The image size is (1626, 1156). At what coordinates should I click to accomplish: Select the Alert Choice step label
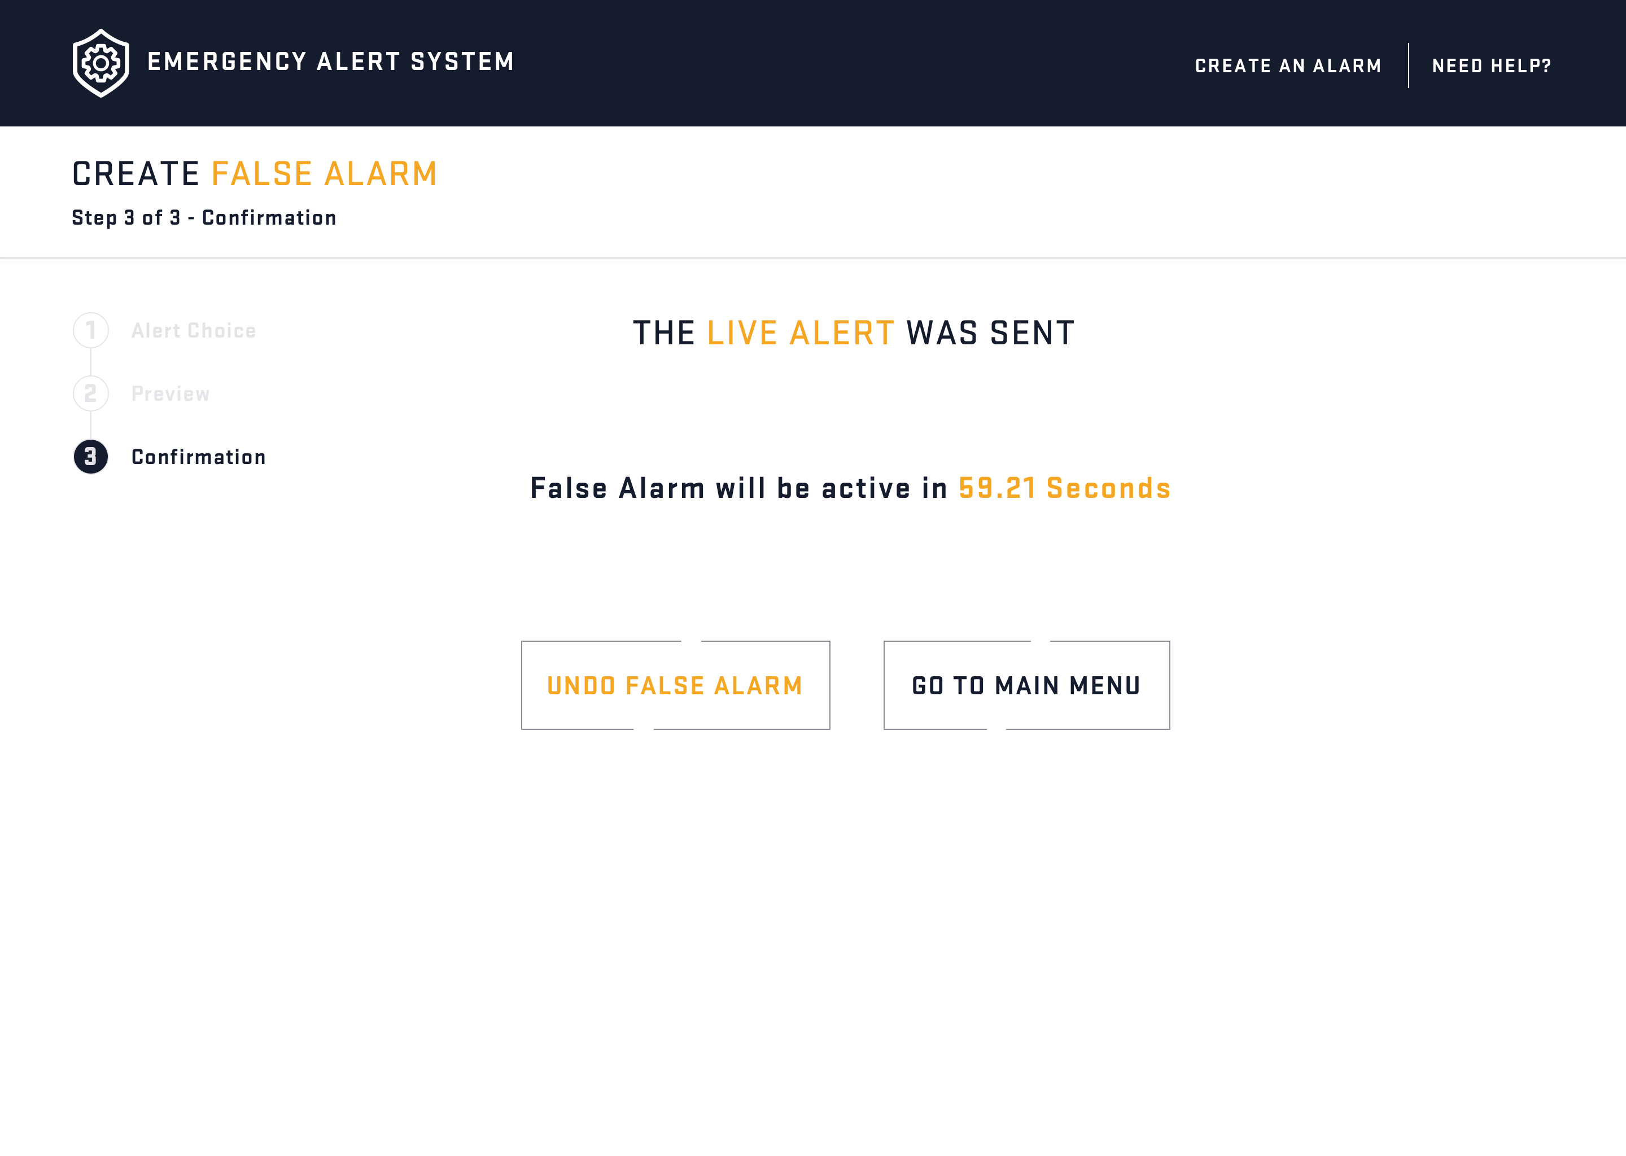click(x=194, y=330)
